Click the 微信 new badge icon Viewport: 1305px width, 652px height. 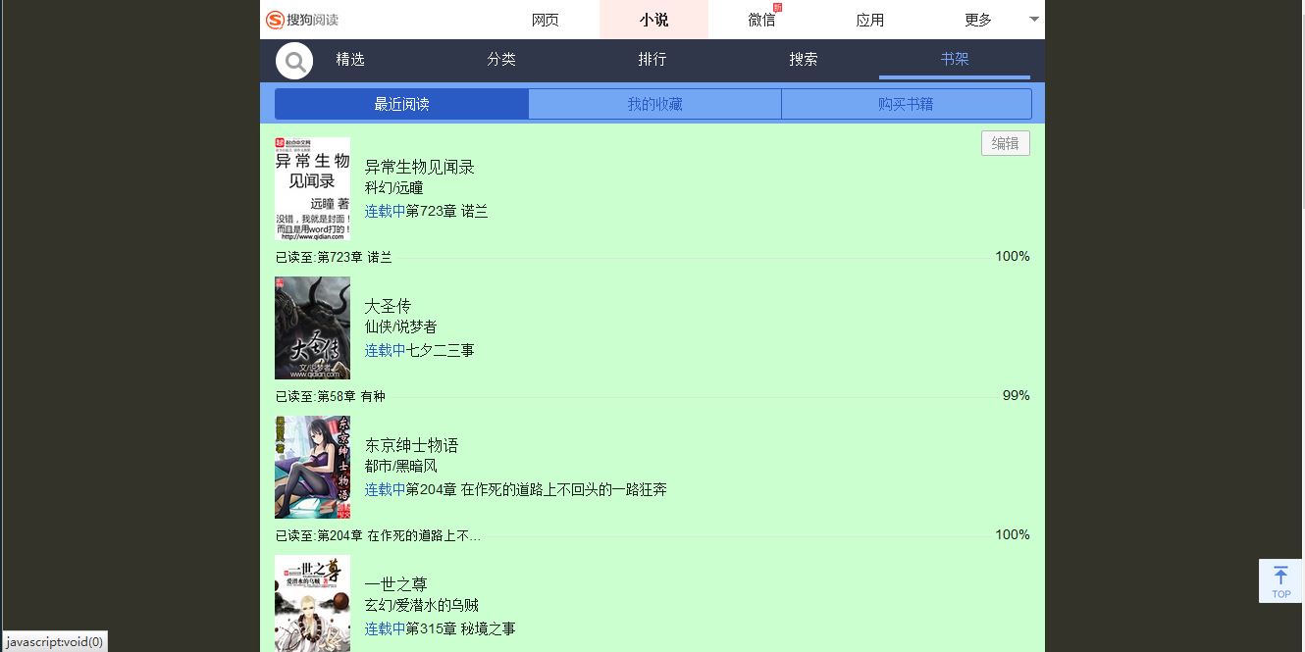tap(778, 8)
